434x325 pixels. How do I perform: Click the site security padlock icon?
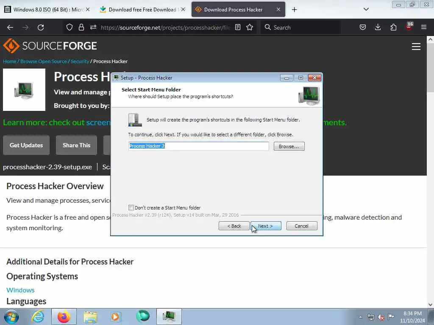tap(81, 27)
